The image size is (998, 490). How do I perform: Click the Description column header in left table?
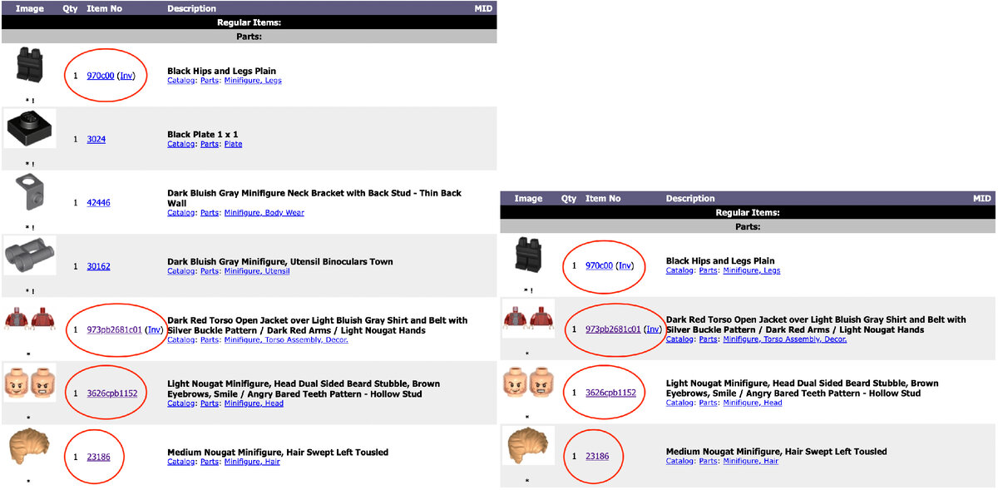pyautogui.click(x=191, y=8)
